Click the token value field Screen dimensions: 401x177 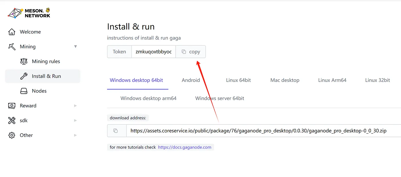[x=154, y=52]
